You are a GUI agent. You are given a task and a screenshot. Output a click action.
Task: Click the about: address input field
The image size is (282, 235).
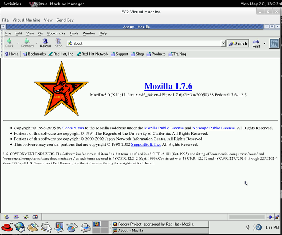pos(145,43)
